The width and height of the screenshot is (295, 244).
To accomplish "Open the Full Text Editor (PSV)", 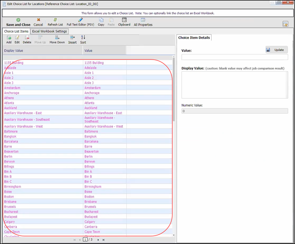I will [80, 20].
